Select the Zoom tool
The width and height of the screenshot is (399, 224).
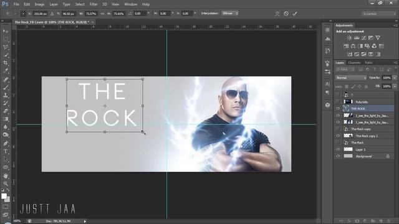pos(6,184)
